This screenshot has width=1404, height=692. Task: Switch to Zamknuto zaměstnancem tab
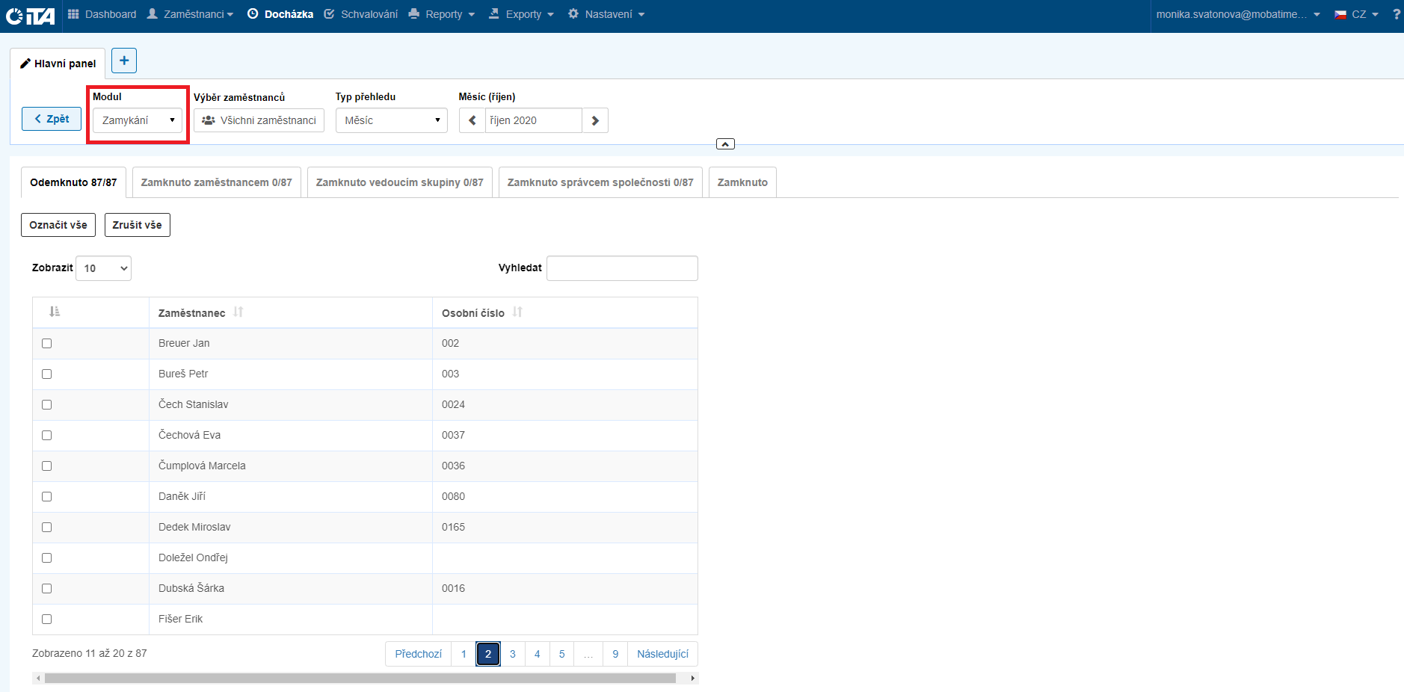coord(216,182)
